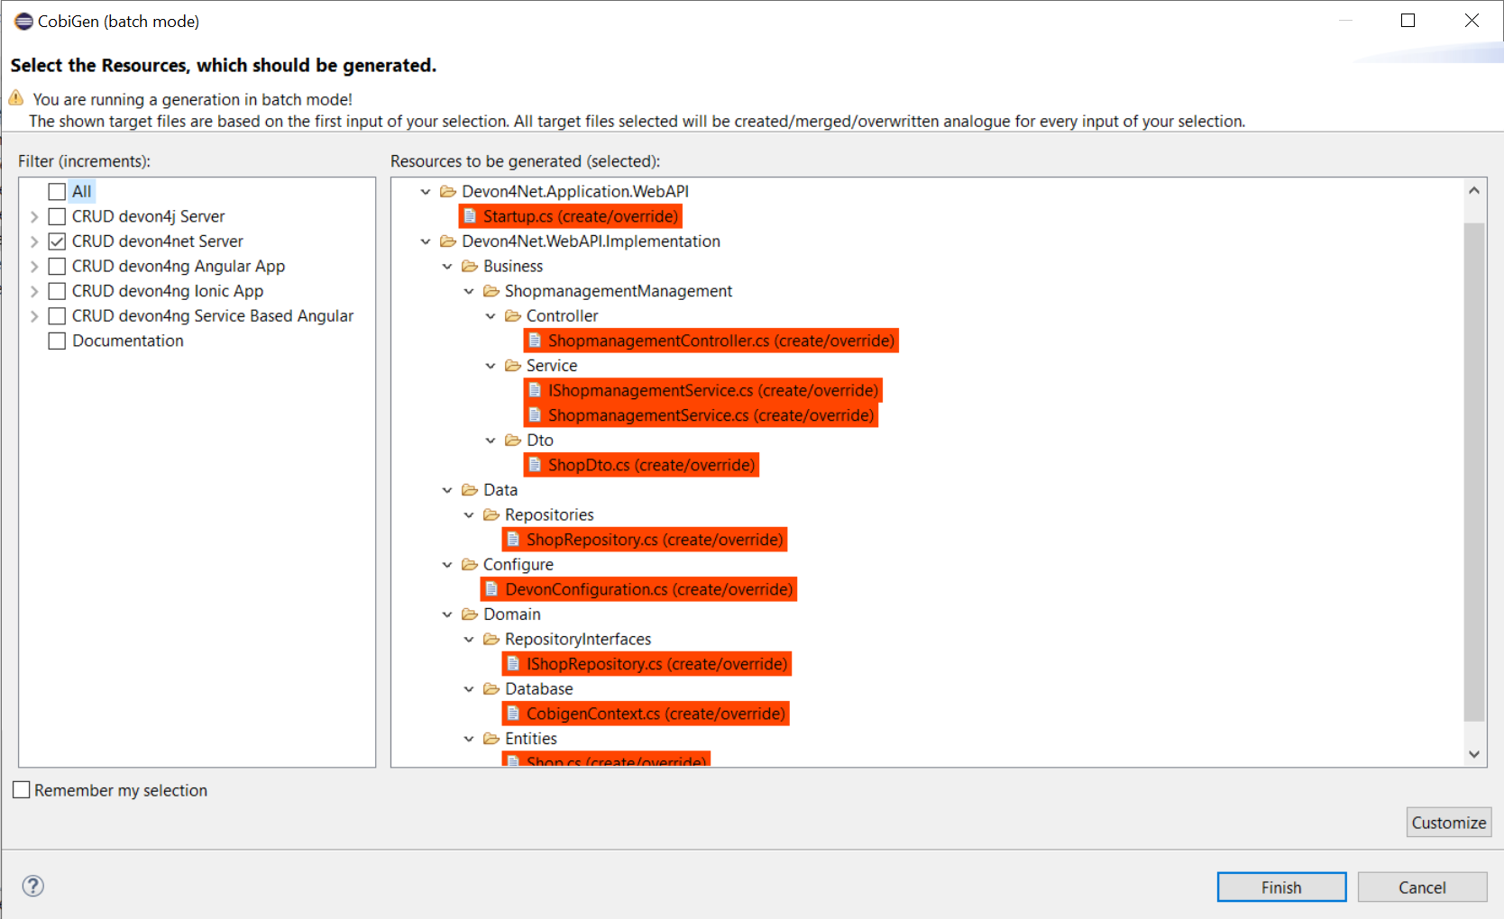Enable the Remember my selection checkbox
1504x919 pixels.
pyautogui.click(x=22, y=790)
